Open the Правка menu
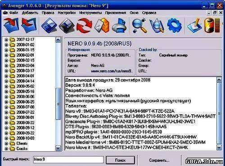 point(48,13)
